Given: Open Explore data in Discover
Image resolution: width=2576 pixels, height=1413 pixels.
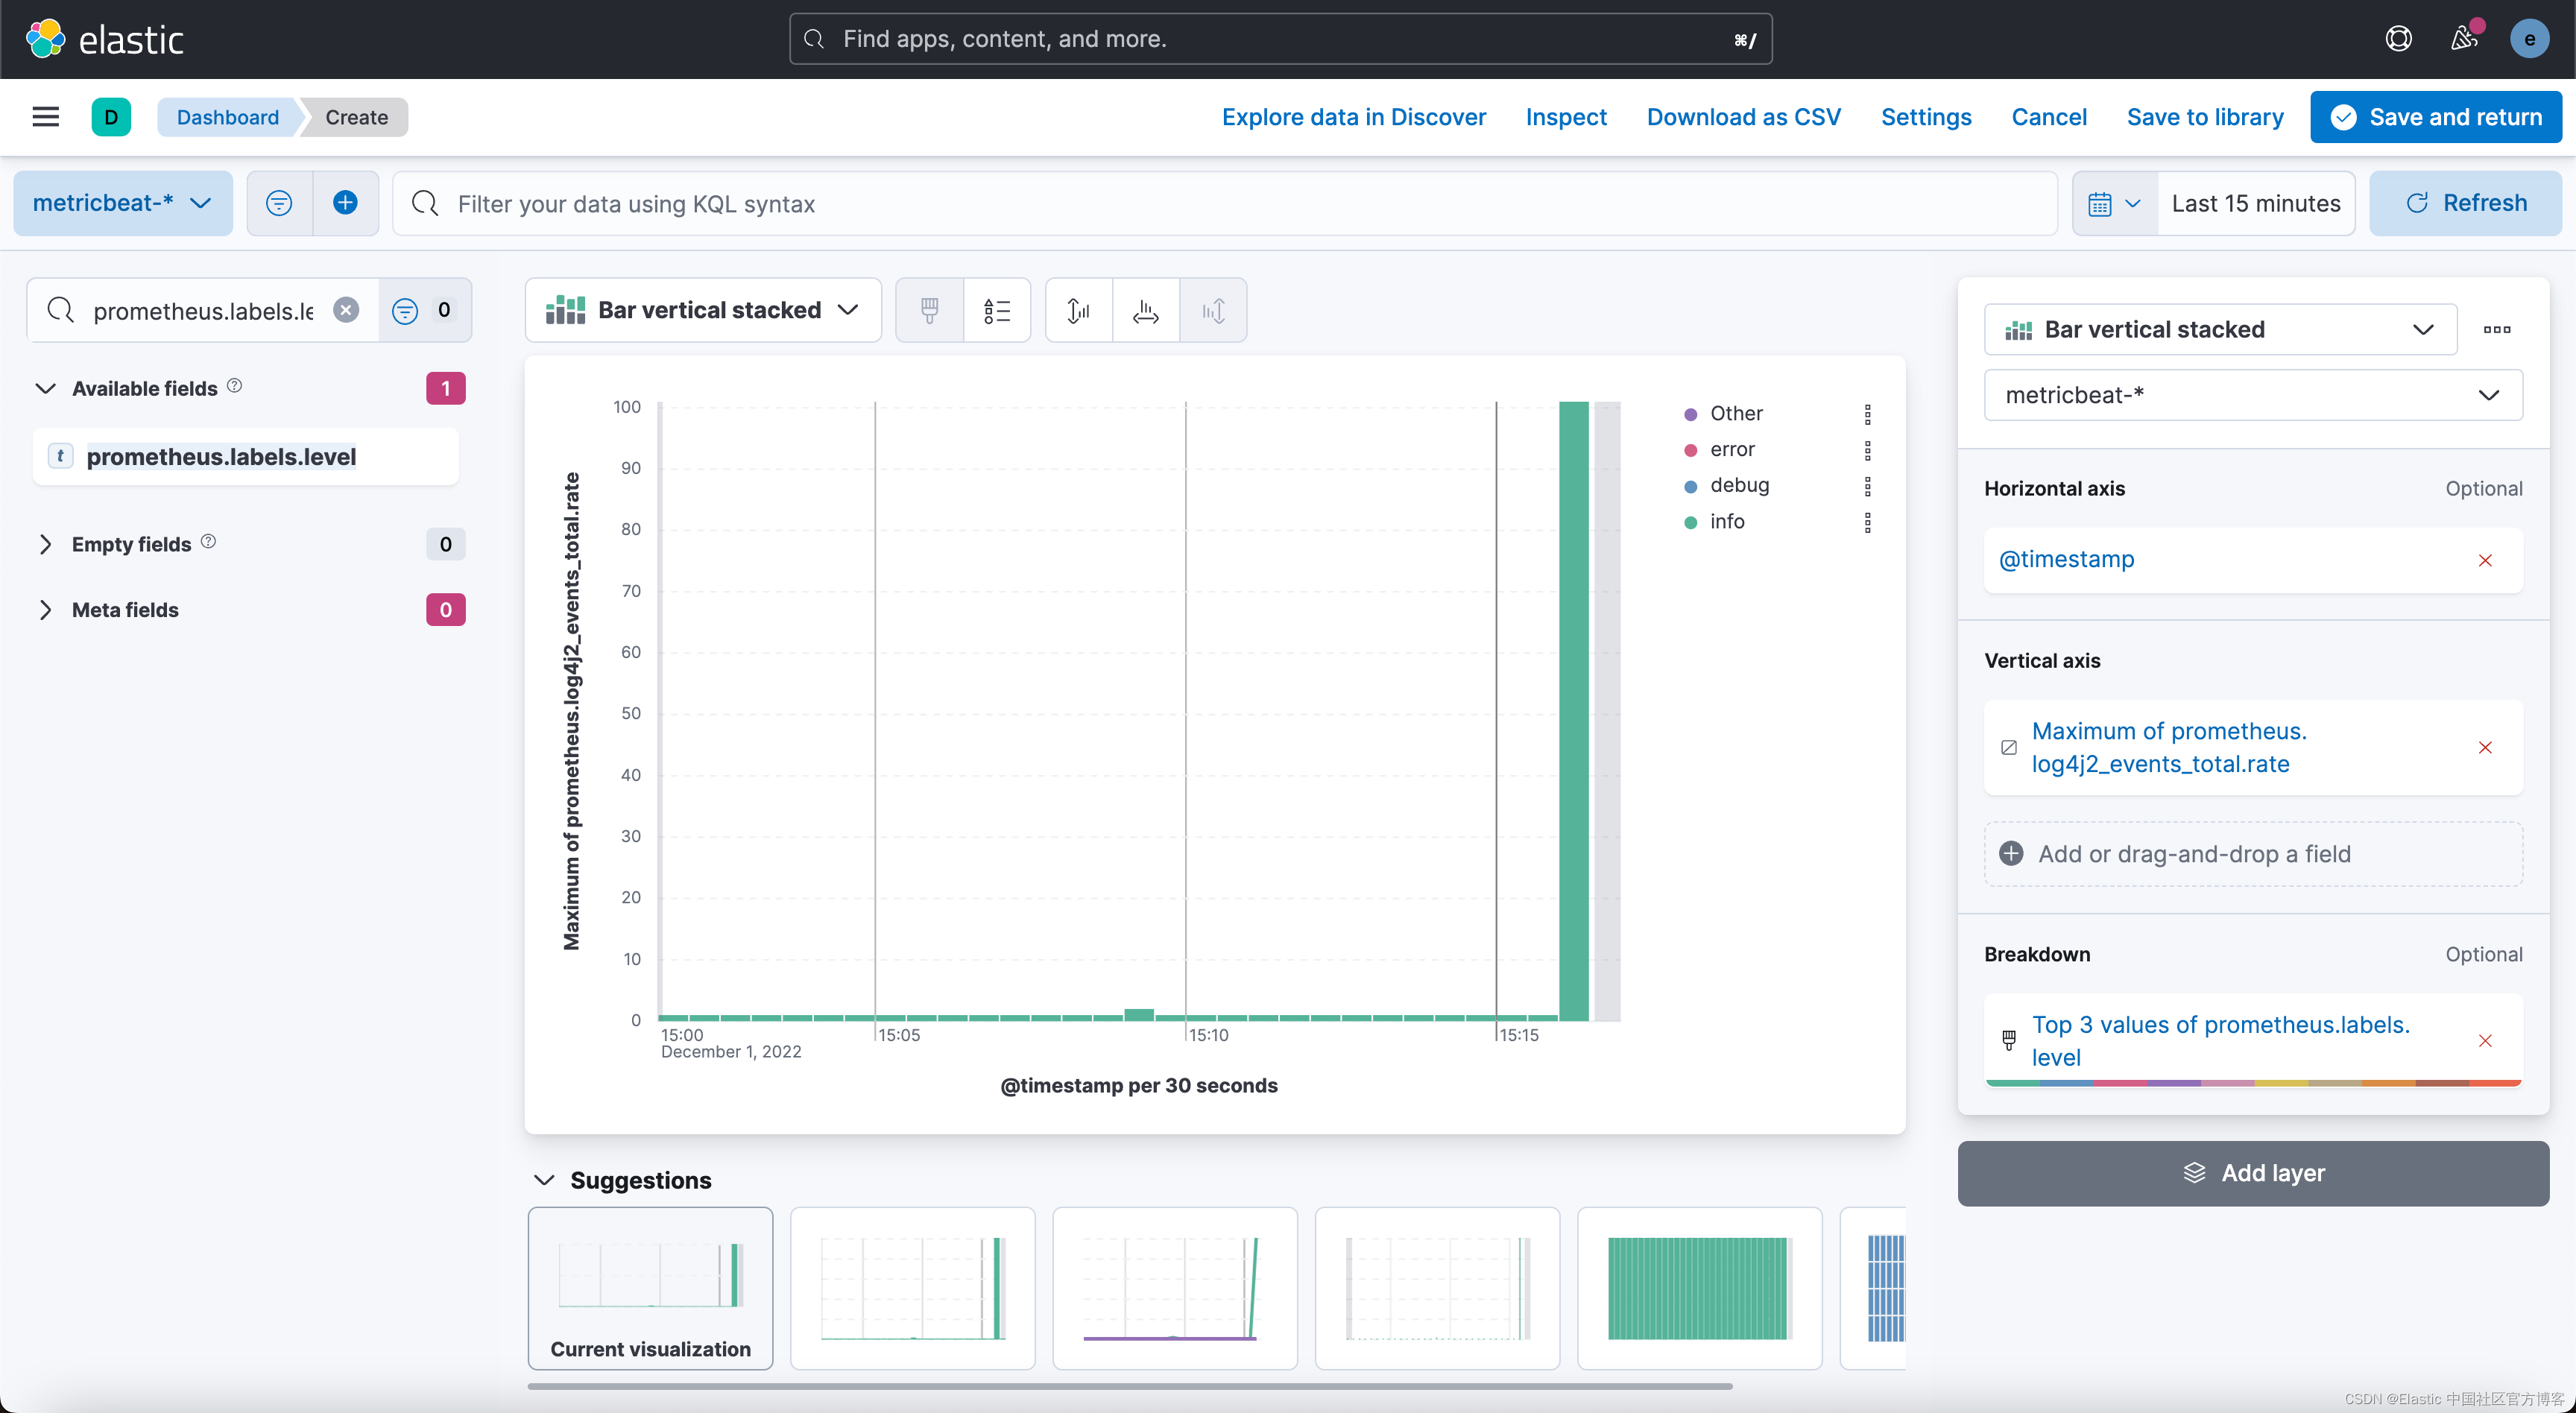Looking at the screenshot, I should [x=1353, y=117].
